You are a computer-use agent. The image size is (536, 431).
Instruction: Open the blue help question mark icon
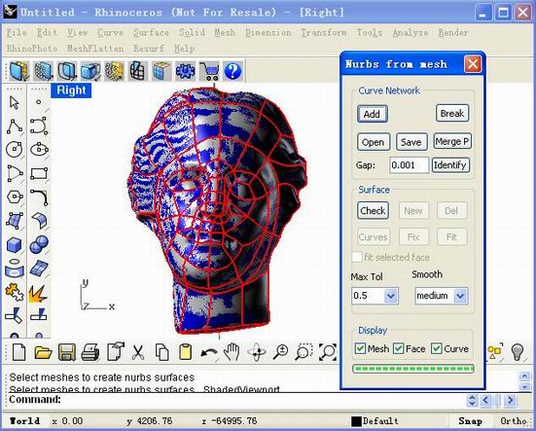point(232,71)
